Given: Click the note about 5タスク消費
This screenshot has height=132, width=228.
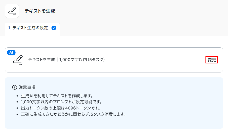Looking at the screenshot, I should click(x=73, y=114).
